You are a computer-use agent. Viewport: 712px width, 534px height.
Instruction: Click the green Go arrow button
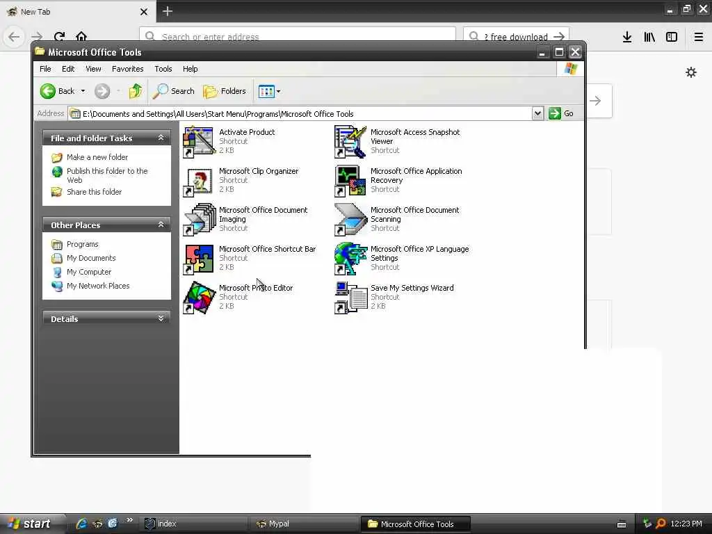555,113
